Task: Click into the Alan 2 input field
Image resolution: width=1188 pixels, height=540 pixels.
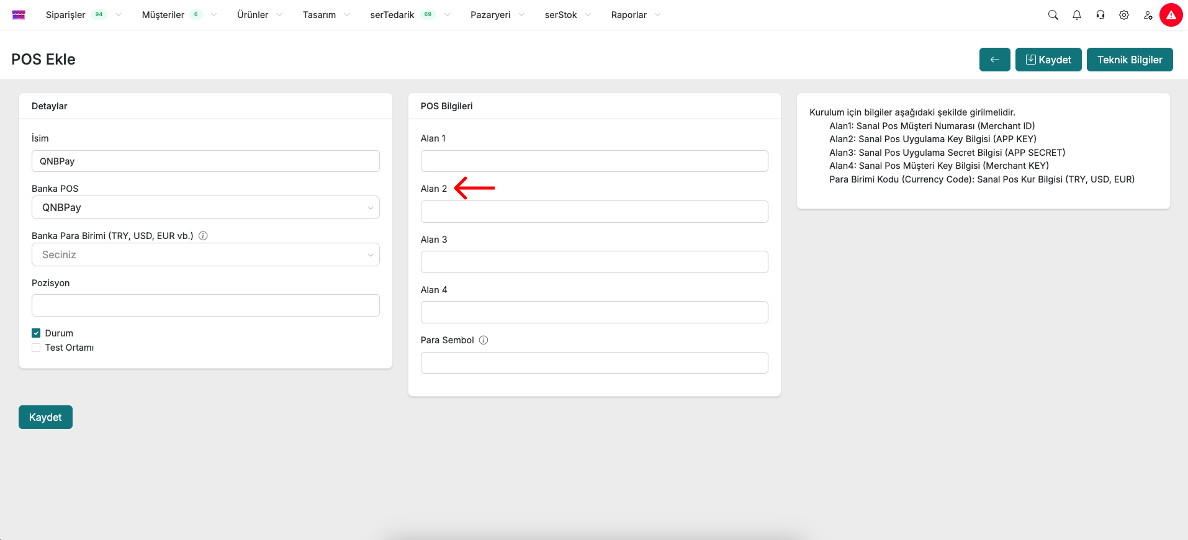Action: point(594,212)
